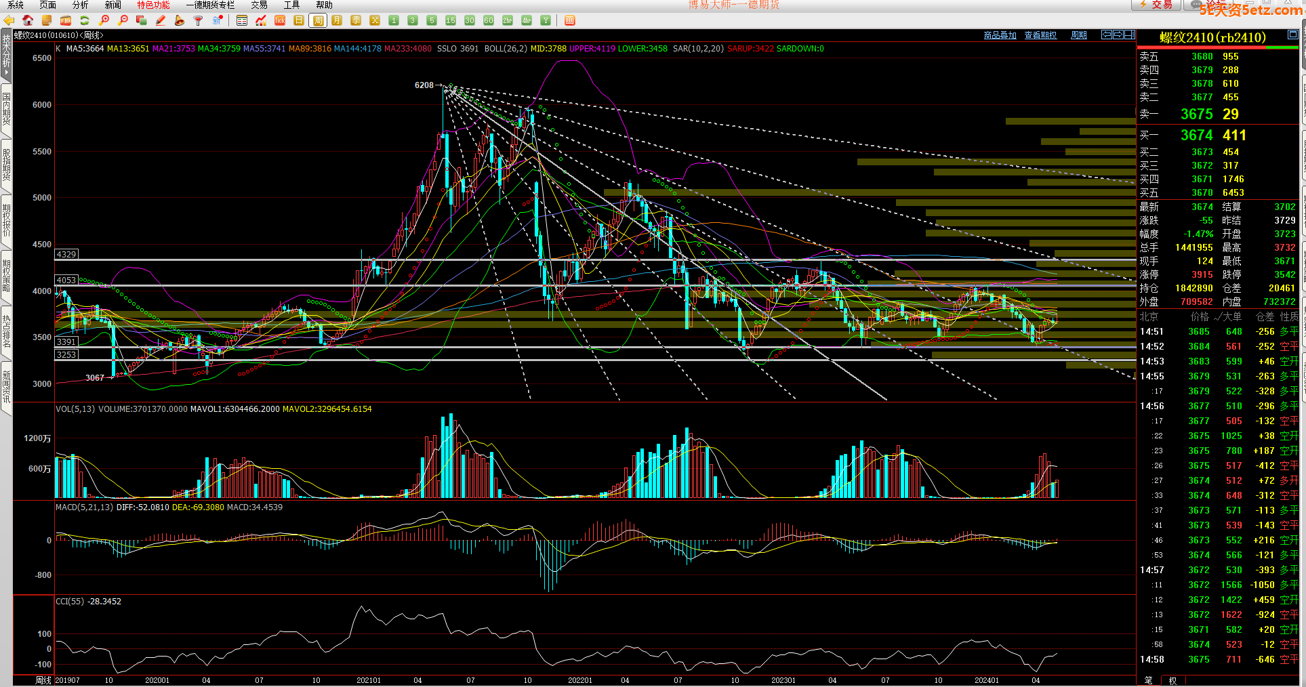The image size is (1306, 687).
Task: Switch to 国内期货 side tab
Action: (6, 108)
